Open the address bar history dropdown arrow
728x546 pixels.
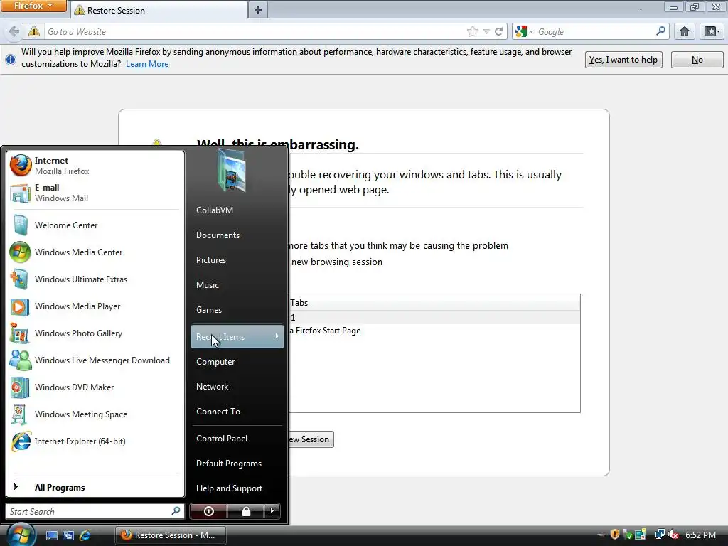pos(486,31)
